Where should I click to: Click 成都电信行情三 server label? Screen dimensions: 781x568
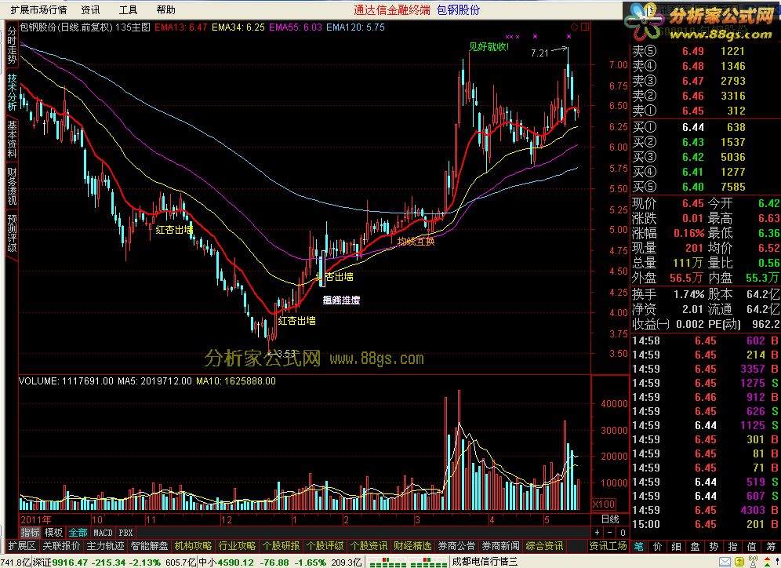click(485, 563)
